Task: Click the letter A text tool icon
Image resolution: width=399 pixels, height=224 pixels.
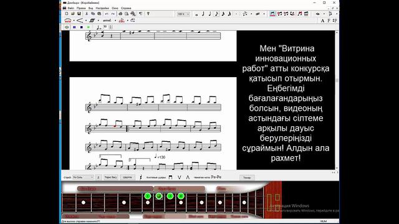Action: (x=322, y=21)
